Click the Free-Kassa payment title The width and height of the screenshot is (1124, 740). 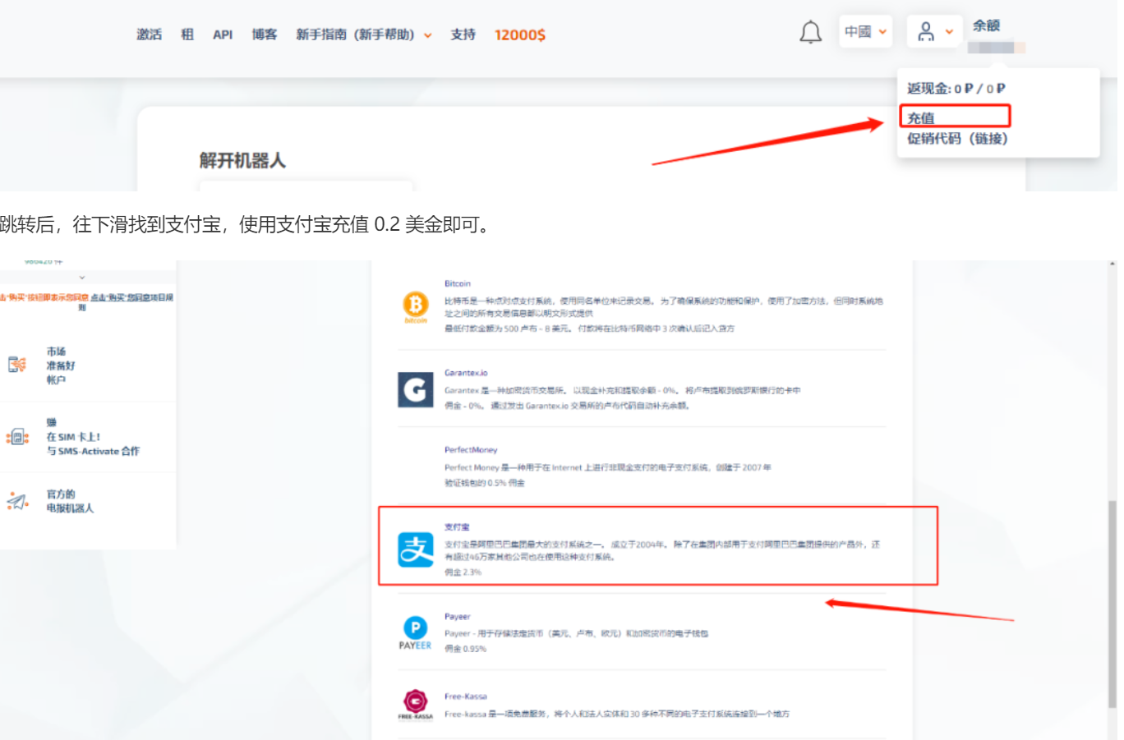click(466, 696)
